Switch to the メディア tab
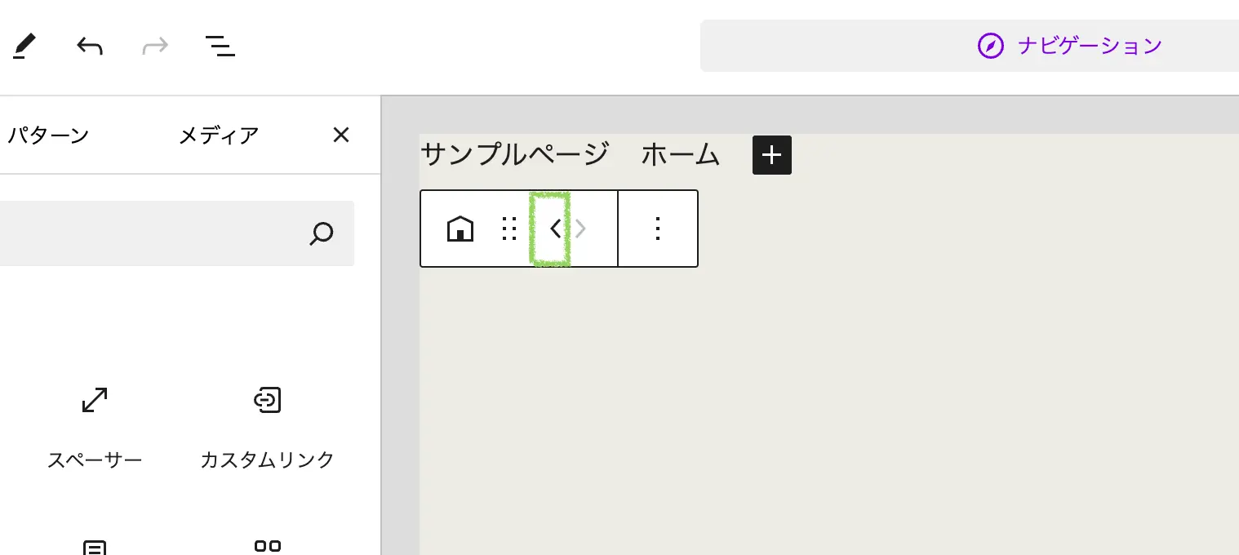Screen dimensions: 1239x555 (x=219, y=135)
